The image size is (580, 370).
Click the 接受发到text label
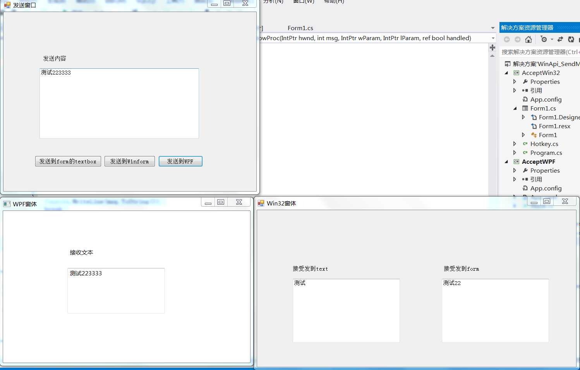click(x=310, y=268)
